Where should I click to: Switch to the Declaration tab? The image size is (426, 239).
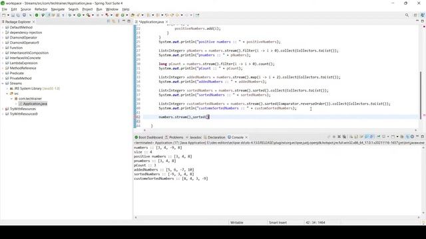(x=214, y=137)
